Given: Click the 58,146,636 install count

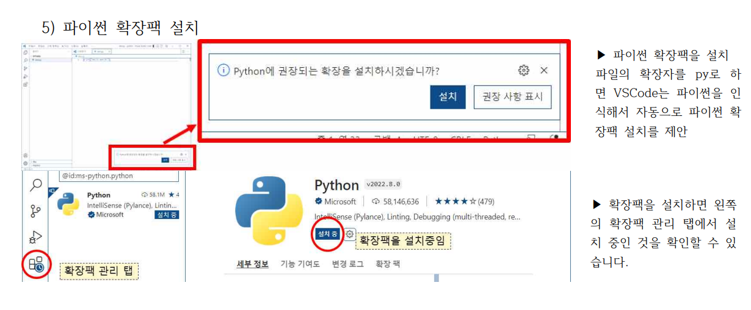Looking at the screenshot, I should pos(395,201).
